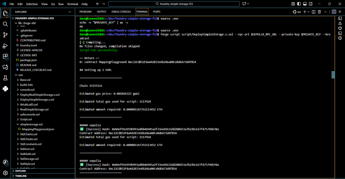Screen dimensions: 345x179
Task: Select the warning terminal in the terminal list
Action: (x=340, y=23)
